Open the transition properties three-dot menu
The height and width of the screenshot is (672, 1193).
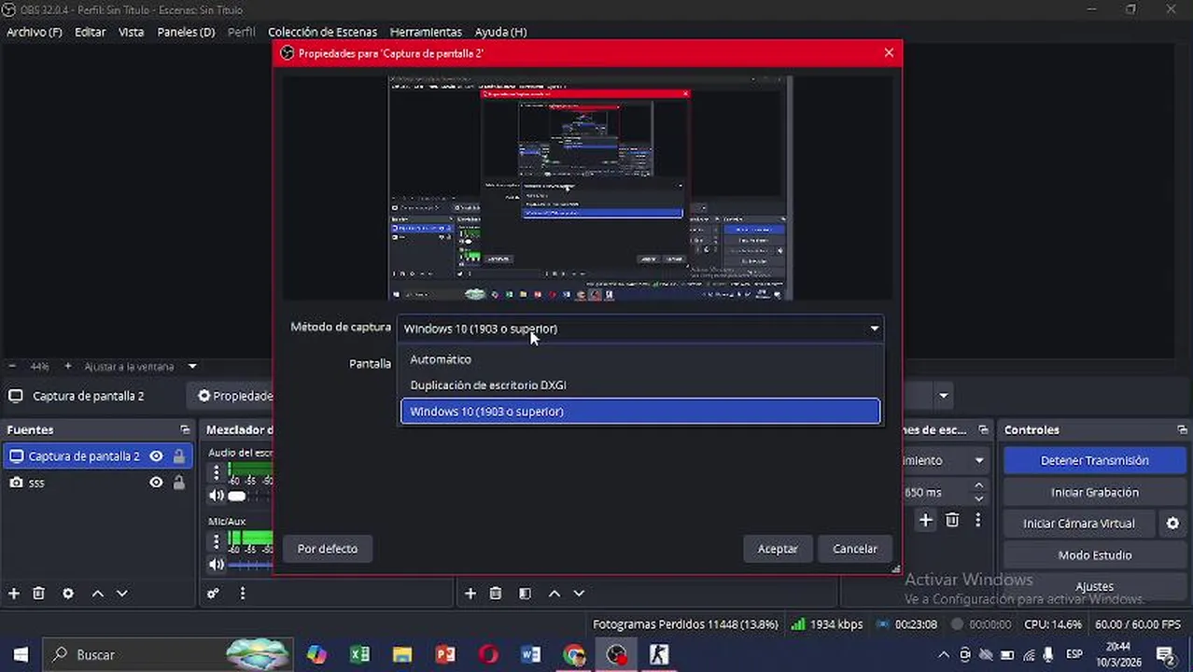tap(978, 520)
